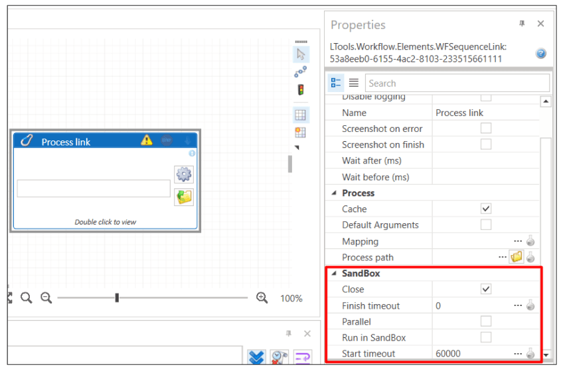Screen dimensions: 563x369
Task: Click the connector link tool icon
Action: tap(301, 72)
